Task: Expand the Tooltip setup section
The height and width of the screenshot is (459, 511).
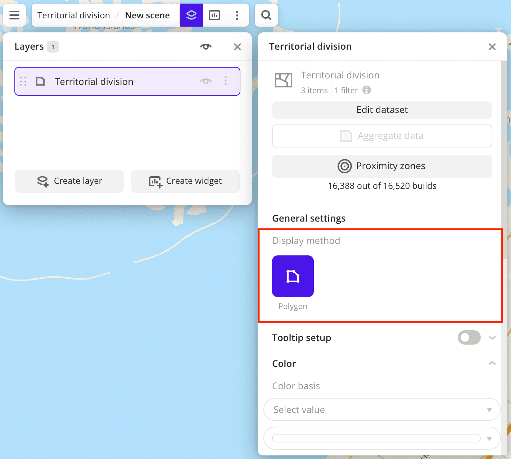Action: (x=492, y=337)
